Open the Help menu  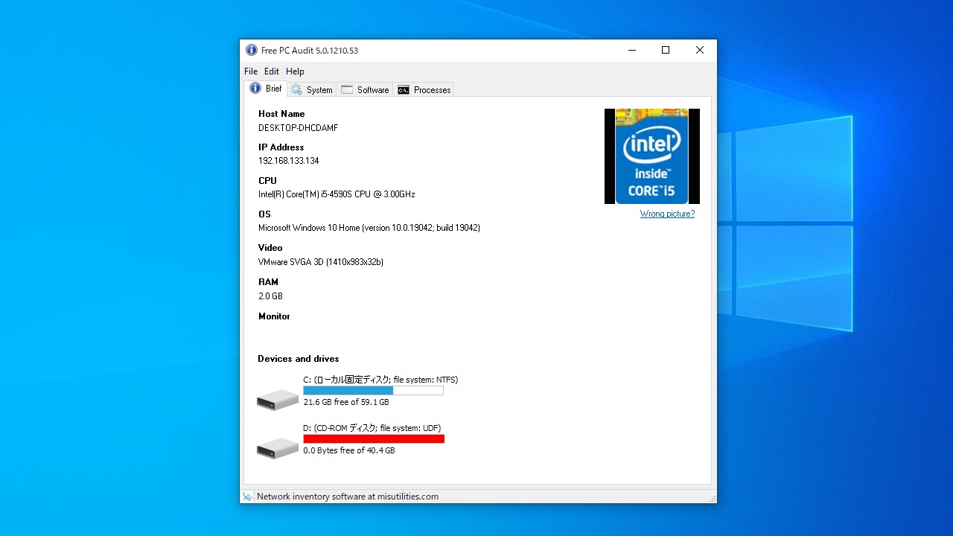pyautogui.click(x=295, y=71)
